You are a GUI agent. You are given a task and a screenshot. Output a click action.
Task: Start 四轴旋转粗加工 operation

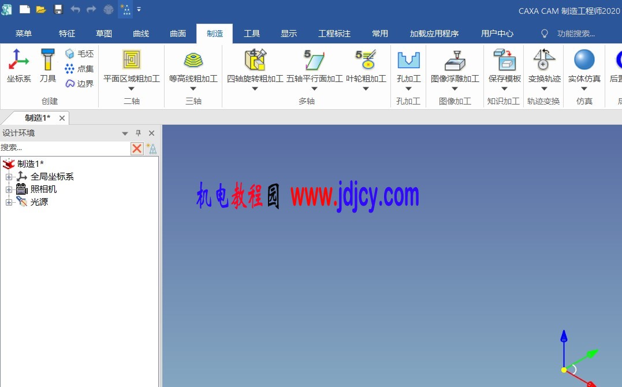click(255, 65)
